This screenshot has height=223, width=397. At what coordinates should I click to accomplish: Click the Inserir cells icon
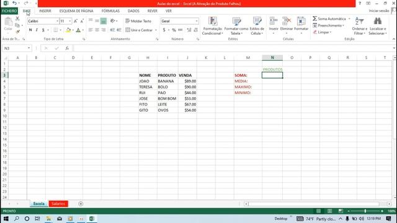(274, 21)
